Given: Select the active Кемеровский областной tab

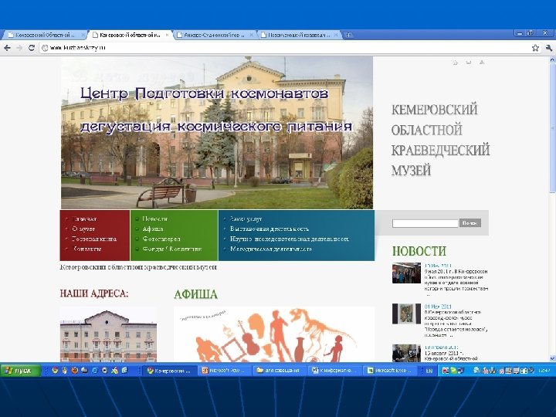Looking at the screenshot, I should click(130, 35).
